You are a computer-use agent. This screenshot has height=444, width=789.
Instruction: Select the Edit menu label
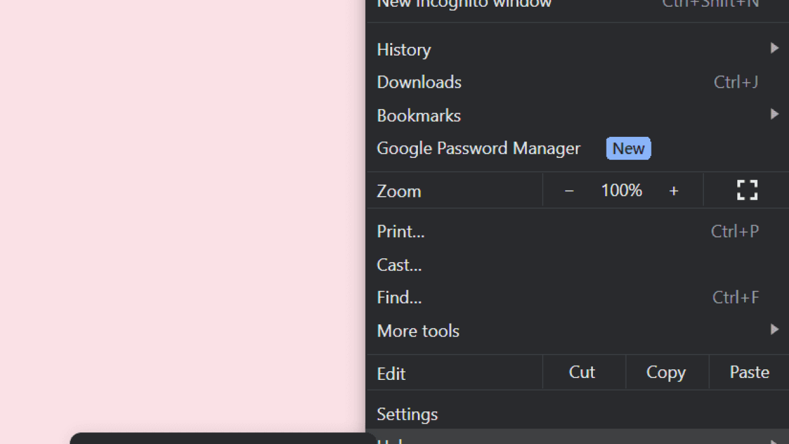coord(391,373)
